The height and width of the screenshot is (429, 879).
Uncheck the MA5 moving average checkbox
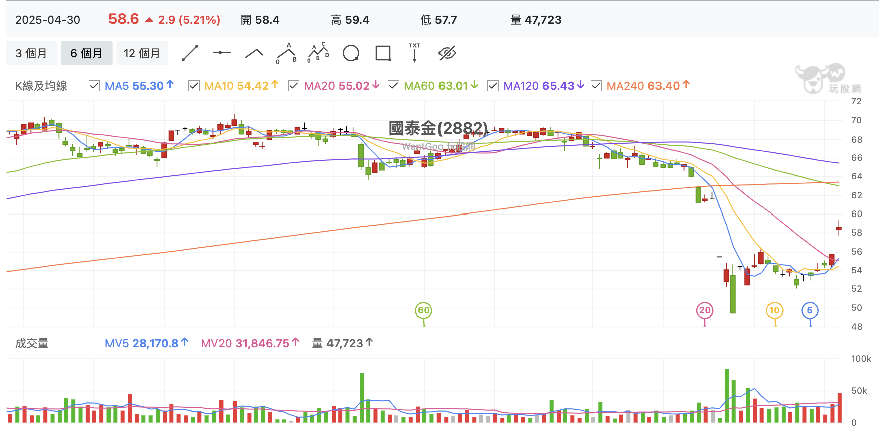(x=94, y=86)
